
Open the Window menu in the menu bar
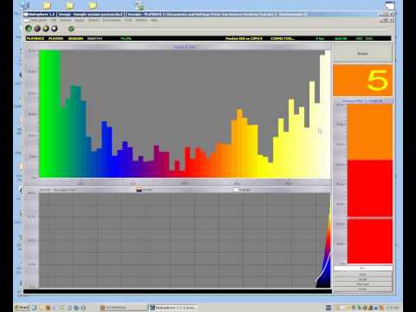coord(141,20)
